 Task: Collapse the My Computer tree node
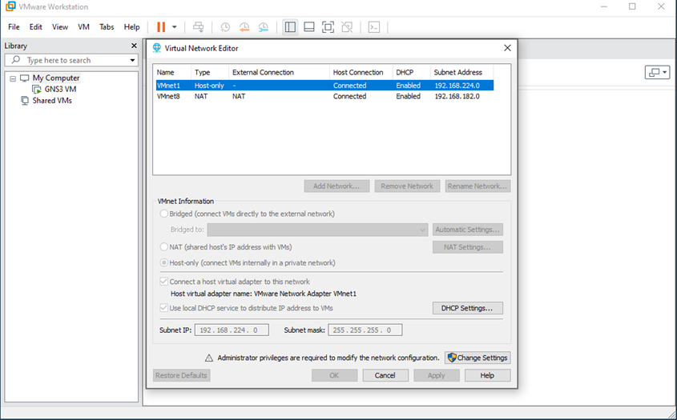tap(13, 78)
